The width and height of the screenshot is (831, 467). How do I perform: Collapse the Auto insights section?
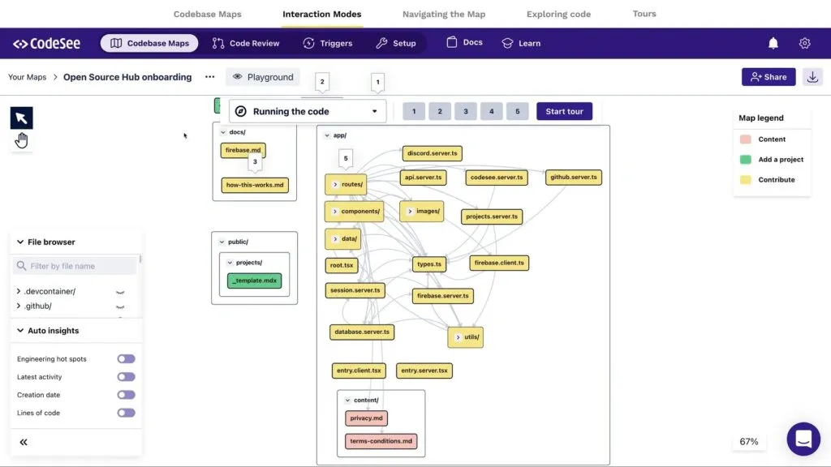tap(19, 331)
